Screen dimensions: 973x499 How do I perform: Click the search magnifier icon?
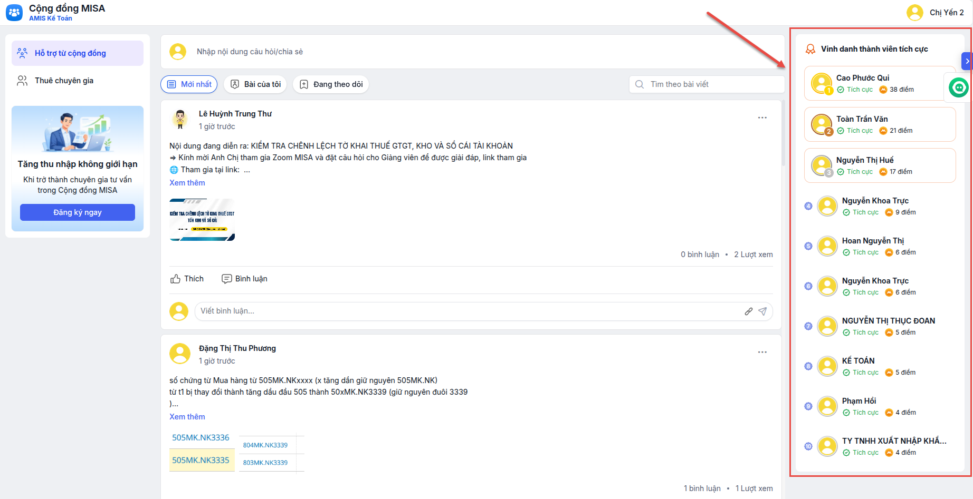click(x=640, y=84)
